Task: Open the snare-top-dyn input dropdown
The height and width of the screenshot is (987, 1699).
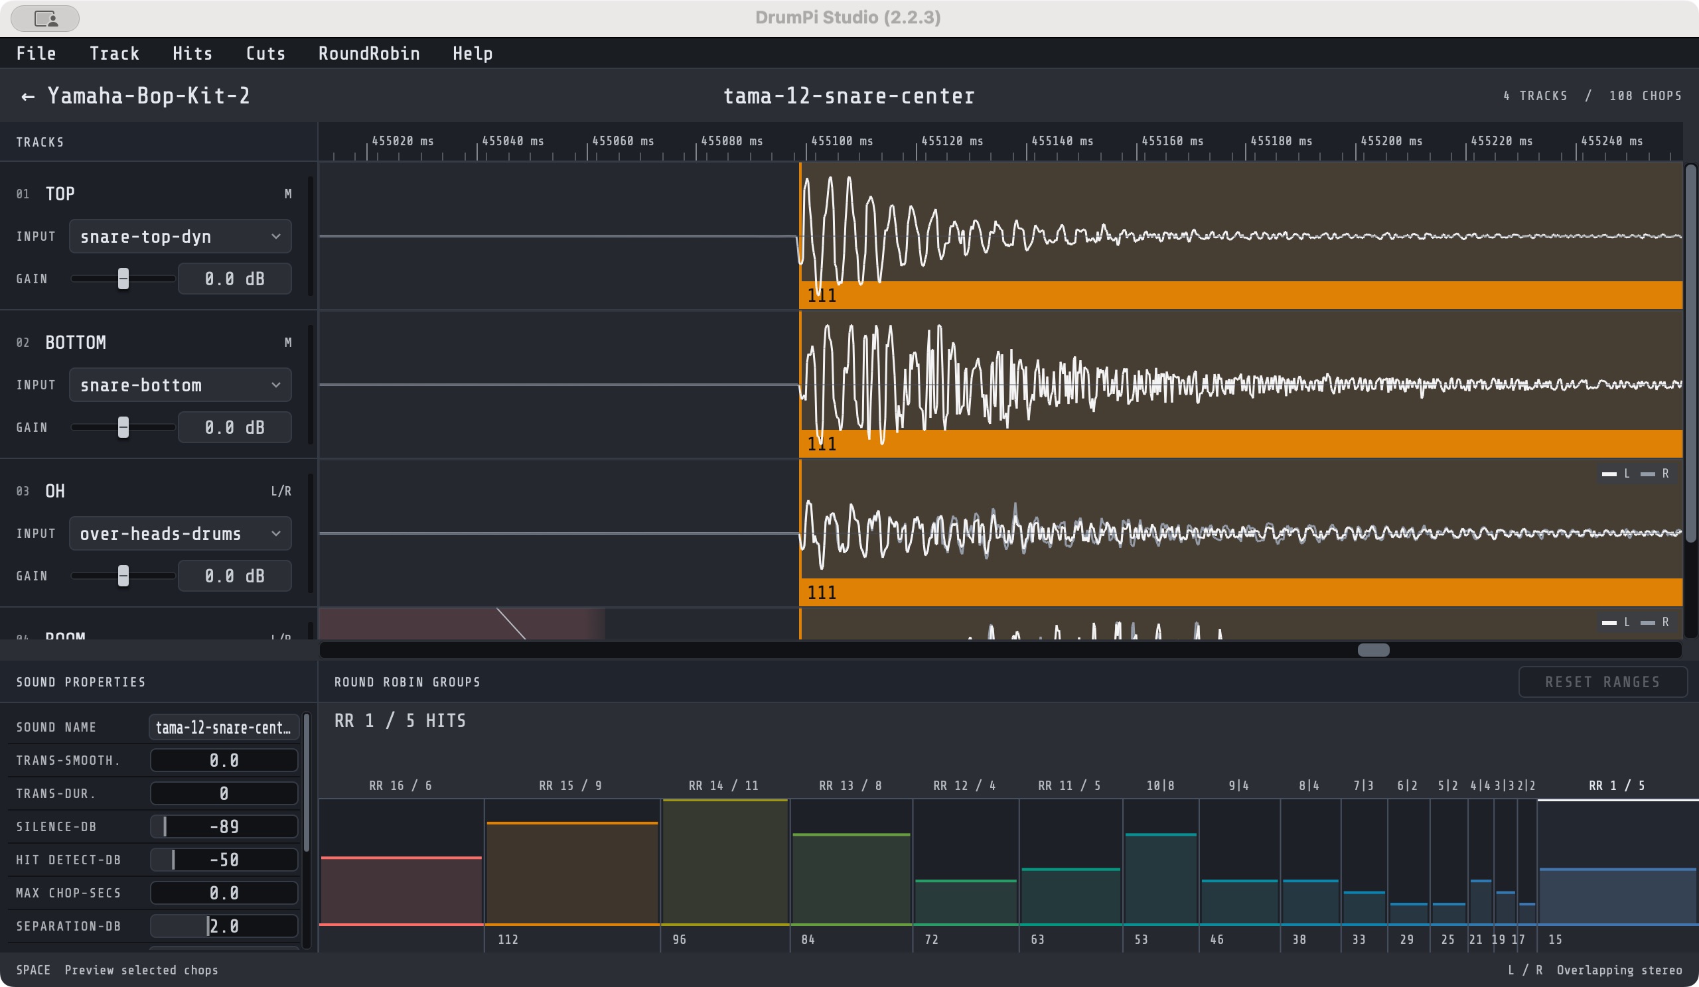Action: (180, 237)
